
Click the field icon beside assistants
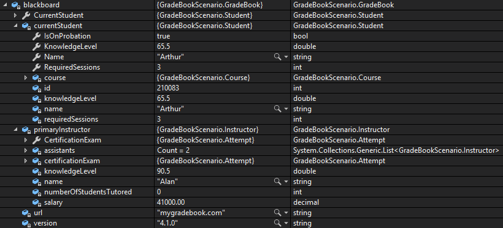37,150
